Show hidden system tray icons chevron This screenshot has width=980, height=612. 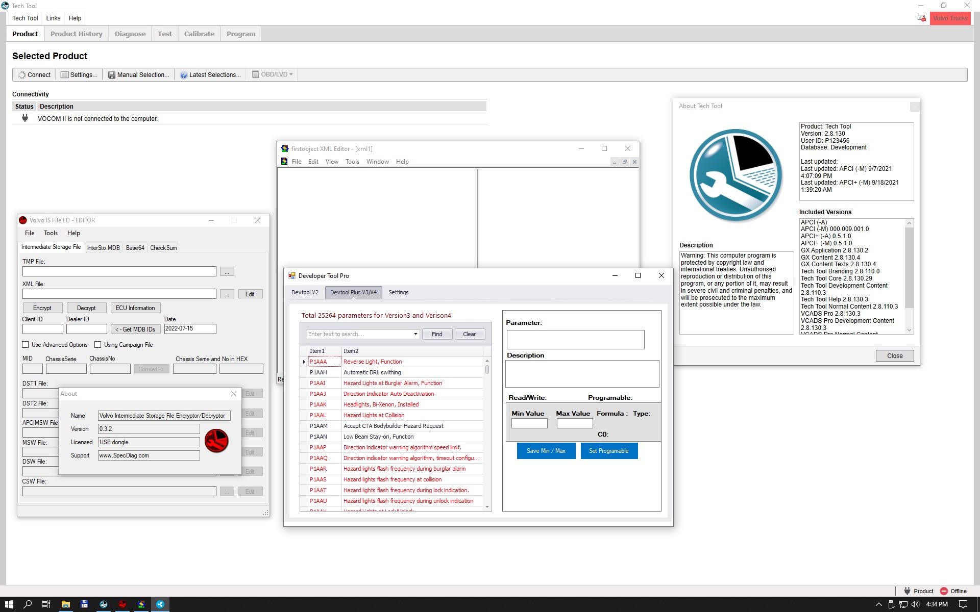click(x=879, y=604)
